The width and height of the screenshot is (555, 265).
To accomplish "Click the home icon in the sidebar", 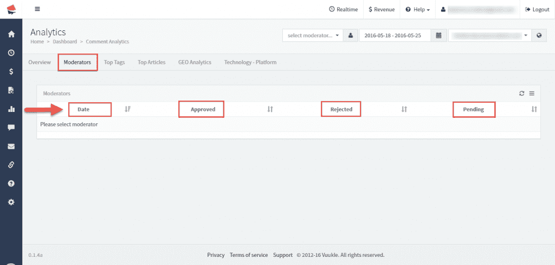I will pyautogui.click(x=11, y=34).
